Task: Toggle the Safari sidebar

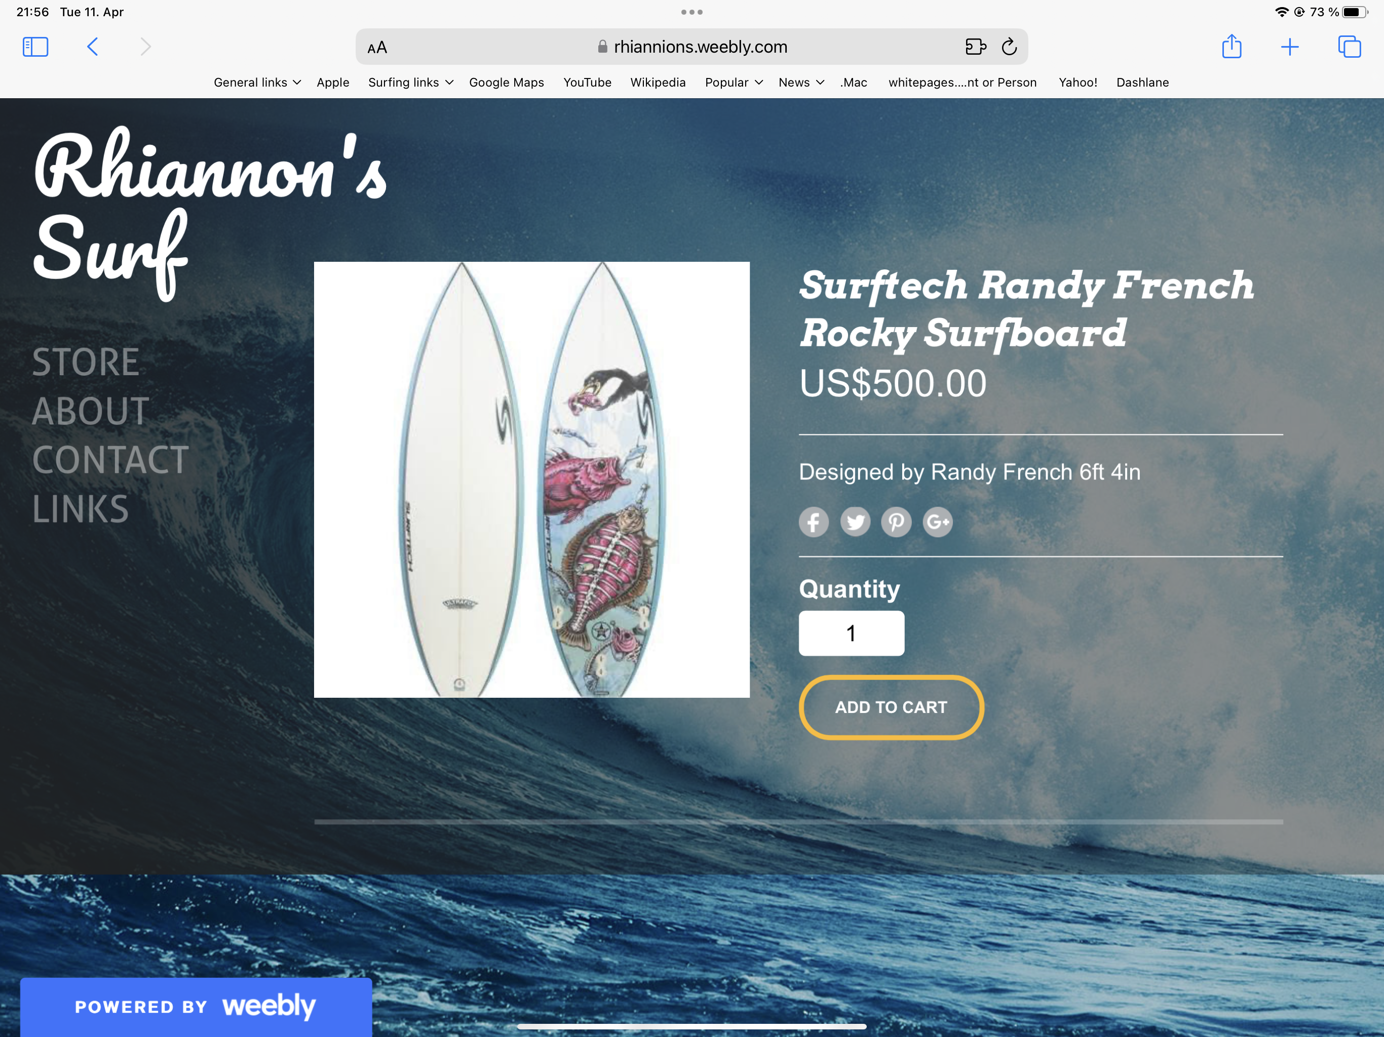Action: [x=35, y=47]
